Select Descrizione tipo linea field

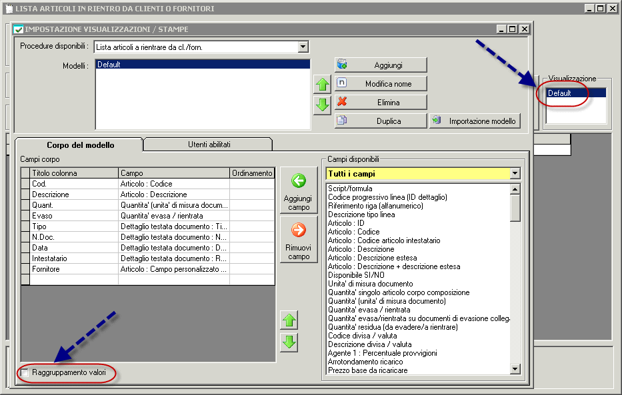point(361,214)
